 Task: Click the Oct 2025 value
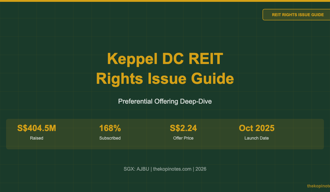pyautogui.click(x=257, y=128)
